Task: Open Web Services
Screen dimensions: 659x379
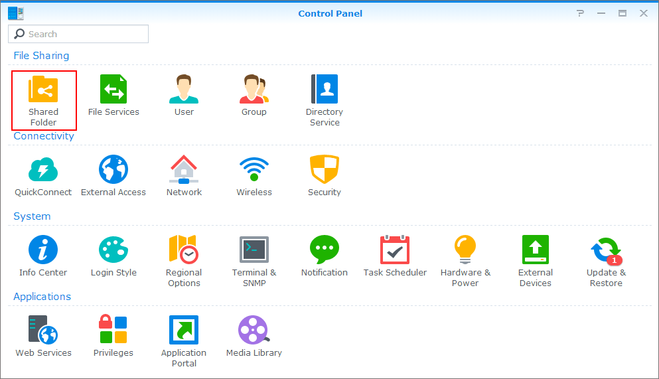Action: 43,336
